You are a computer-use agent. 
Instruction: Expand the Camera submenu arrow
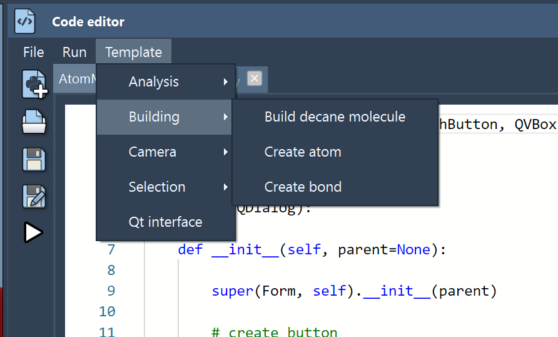[225, 152]
